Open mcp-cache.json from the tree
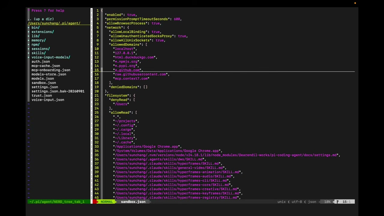This screenshot has height=216, width=384. (x=46, y=66)
